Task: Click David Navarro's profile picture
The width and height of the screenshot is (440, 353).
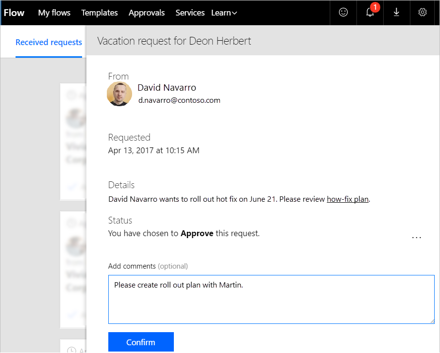Action: tap(119, 94)
